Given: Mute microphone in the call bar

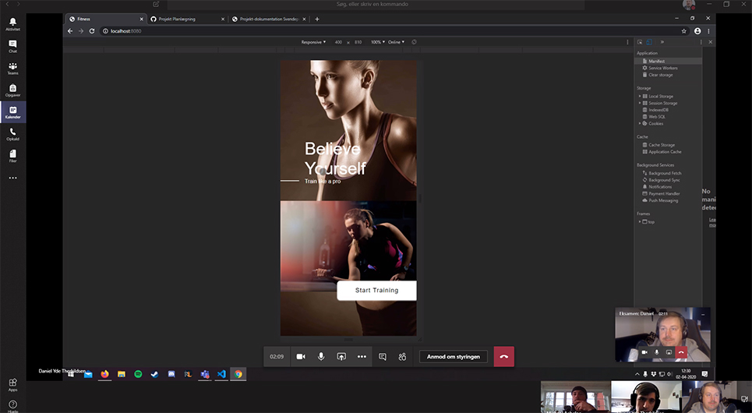Looking at the screenshot, I should point(321,356).
